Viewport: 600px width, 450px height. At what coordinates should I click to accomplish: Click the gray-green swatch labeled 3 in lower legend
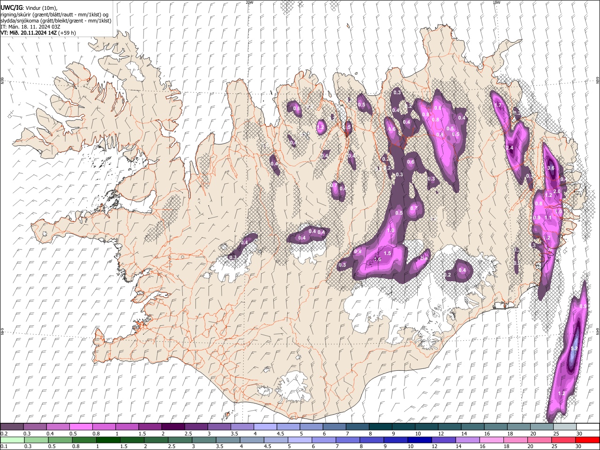[x=203, y=440]
